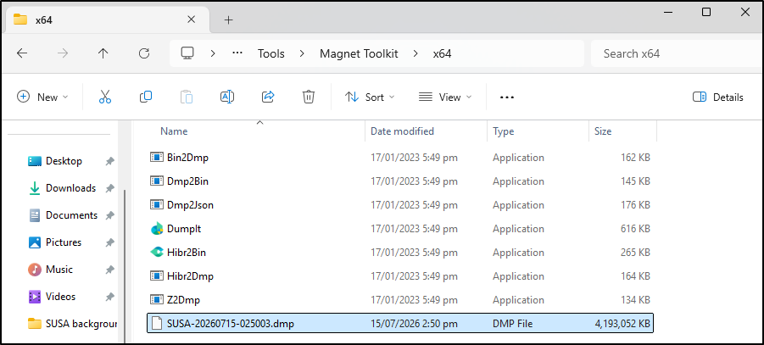Click the Copy icon in toolbar
The height and width of the screenshot is (345, 764).
[146, 97]
